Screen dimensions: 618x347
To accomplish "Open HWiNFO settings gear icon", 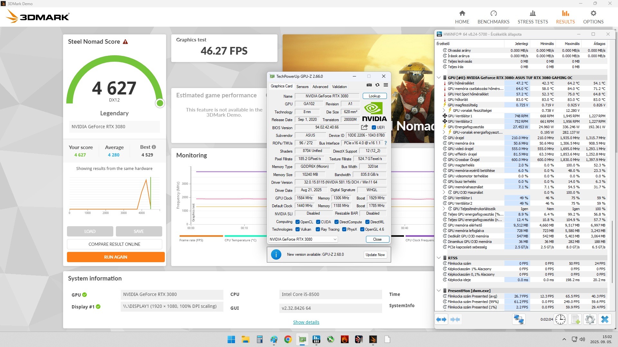I will tap(590, 319).
